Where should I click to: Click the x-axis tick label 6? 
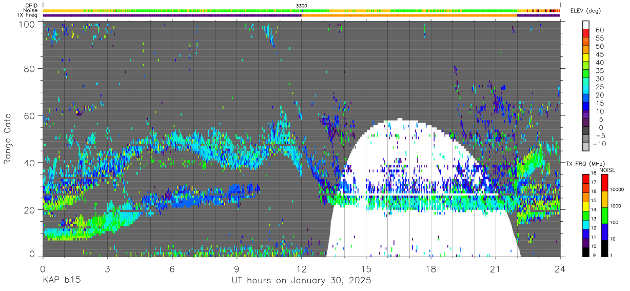pyautogui.click(x=172, y=268)
